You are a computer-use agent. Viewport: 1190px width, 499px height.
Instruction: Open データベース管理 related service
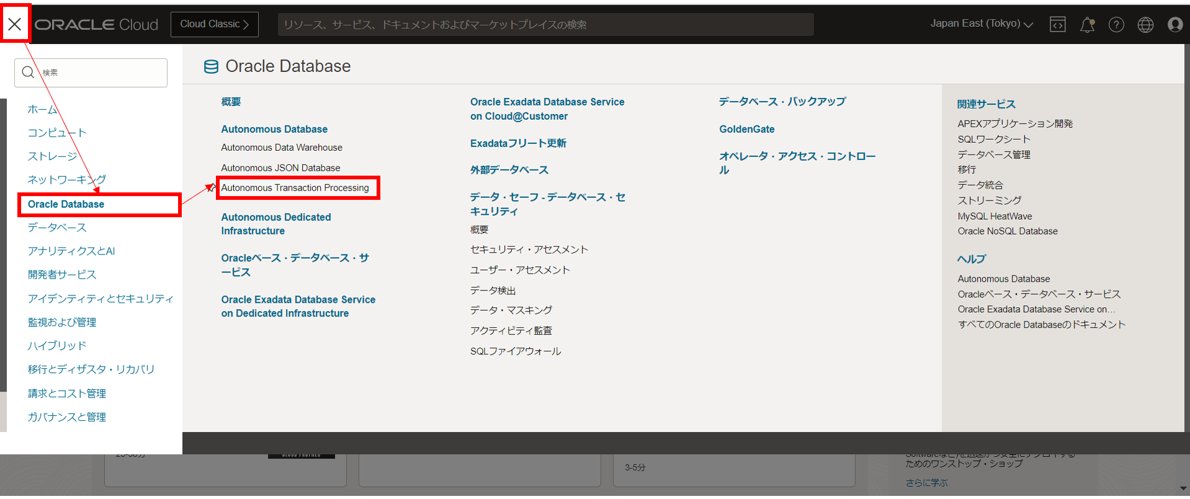click(x=994, y=155)
